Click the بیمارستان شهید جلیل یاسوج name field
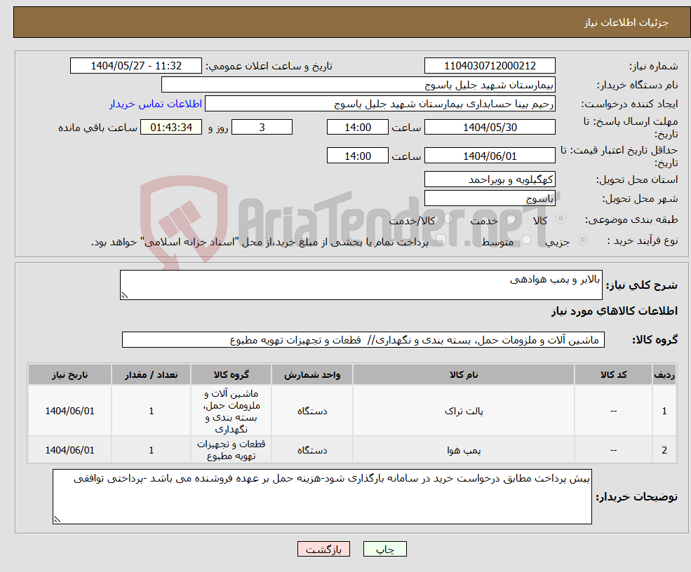Viewport: 691px width, 572px height. click(358, 83)
